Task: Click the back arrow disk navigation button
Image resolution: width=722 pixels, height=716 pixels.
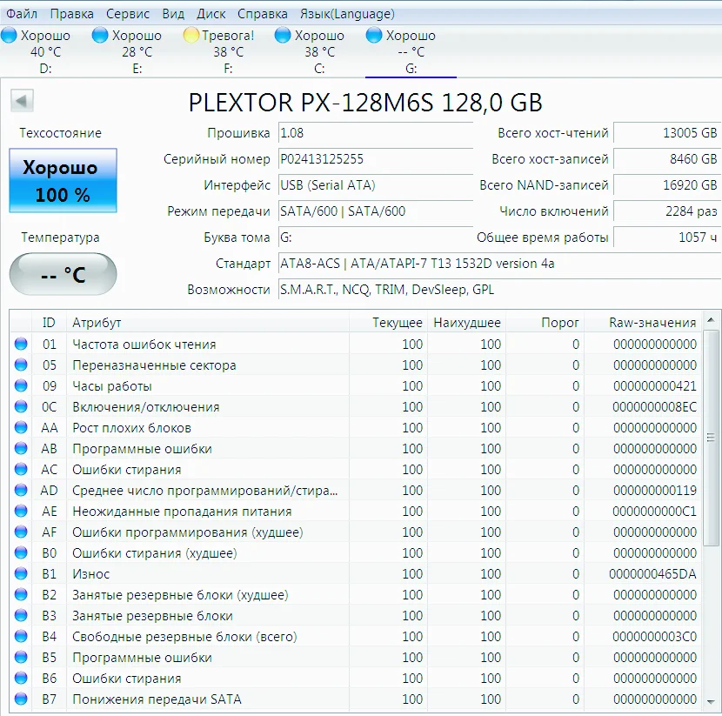Action: coord(22,101)
